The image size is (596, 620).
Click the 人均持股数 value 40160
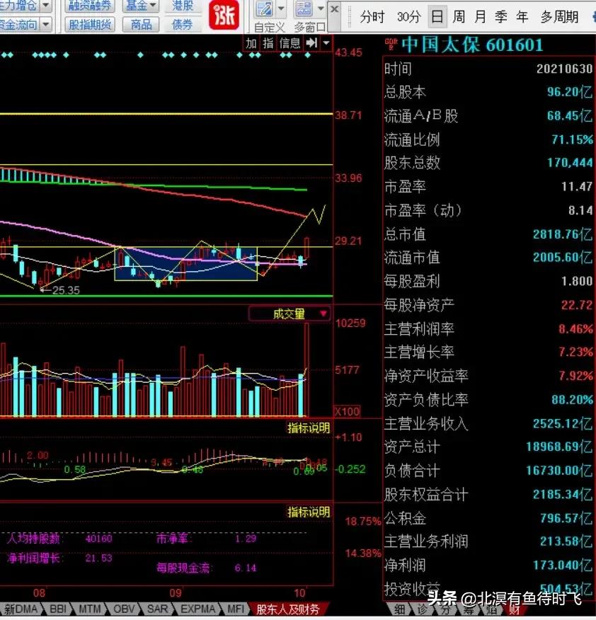tap(99, 539)
